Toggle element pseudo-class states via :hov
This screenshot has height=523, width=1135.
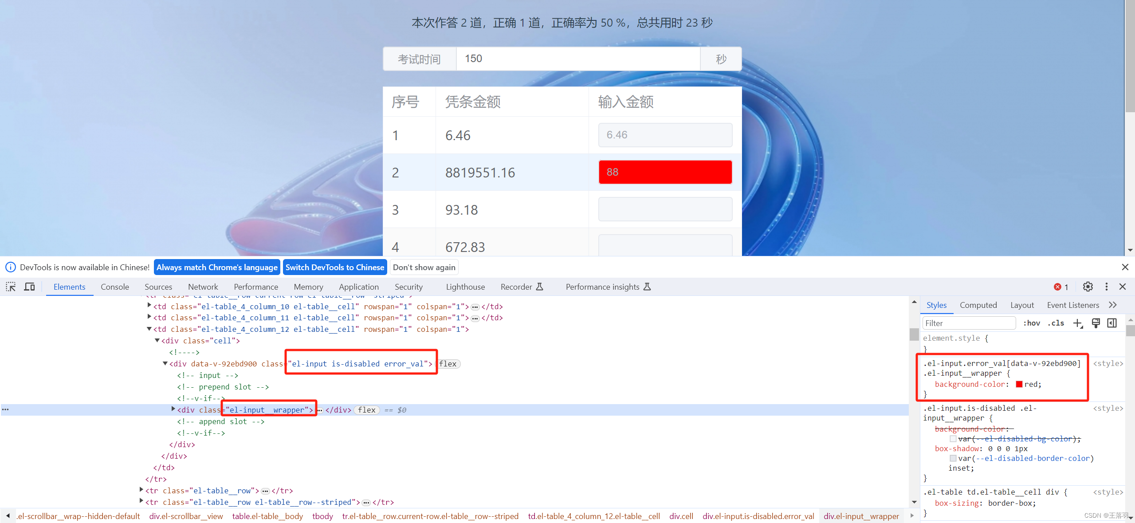point(1032,323)
